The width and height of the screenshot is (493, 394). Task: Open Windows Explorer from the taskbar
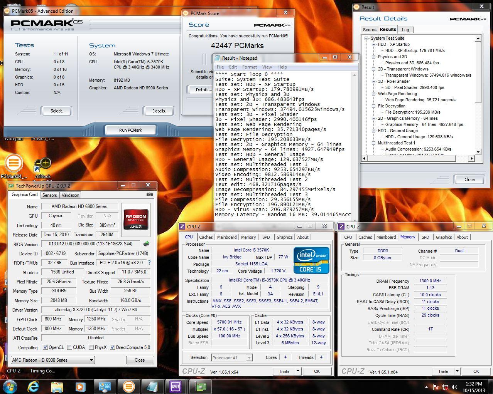click(x=57, y=386)
